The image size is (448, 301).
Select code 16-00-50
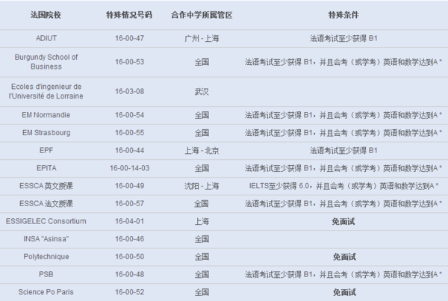tap(129, 257)
